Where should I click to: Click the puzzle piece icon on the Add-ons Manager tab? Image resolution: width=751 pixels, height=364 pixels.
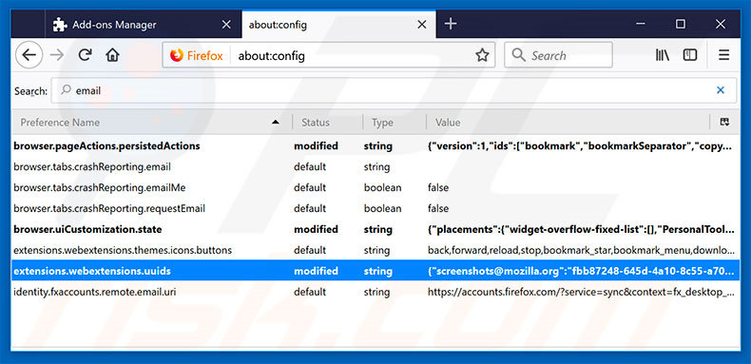tap(60, 25)
